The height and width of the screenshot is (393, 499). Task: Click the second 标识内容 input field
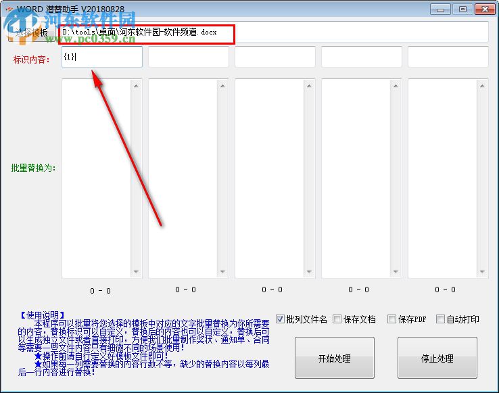click(x=189, y=57)
